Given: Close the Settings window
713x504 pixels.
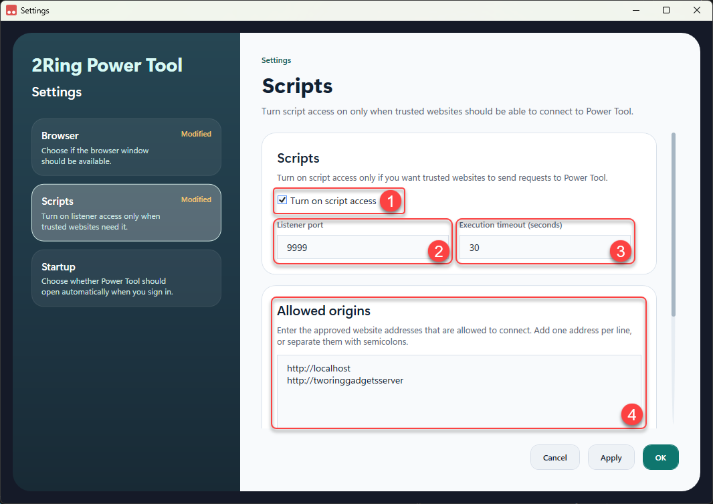Looking at the screenshot, I should 697,10.
